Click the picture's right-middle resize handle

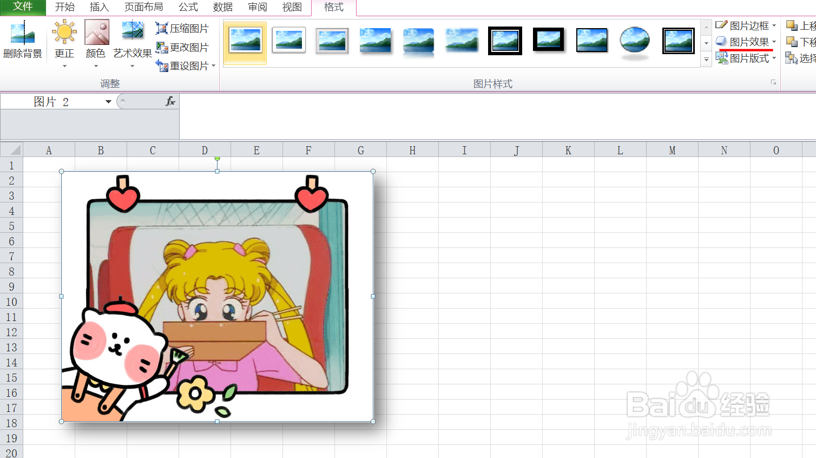point(373,296)
